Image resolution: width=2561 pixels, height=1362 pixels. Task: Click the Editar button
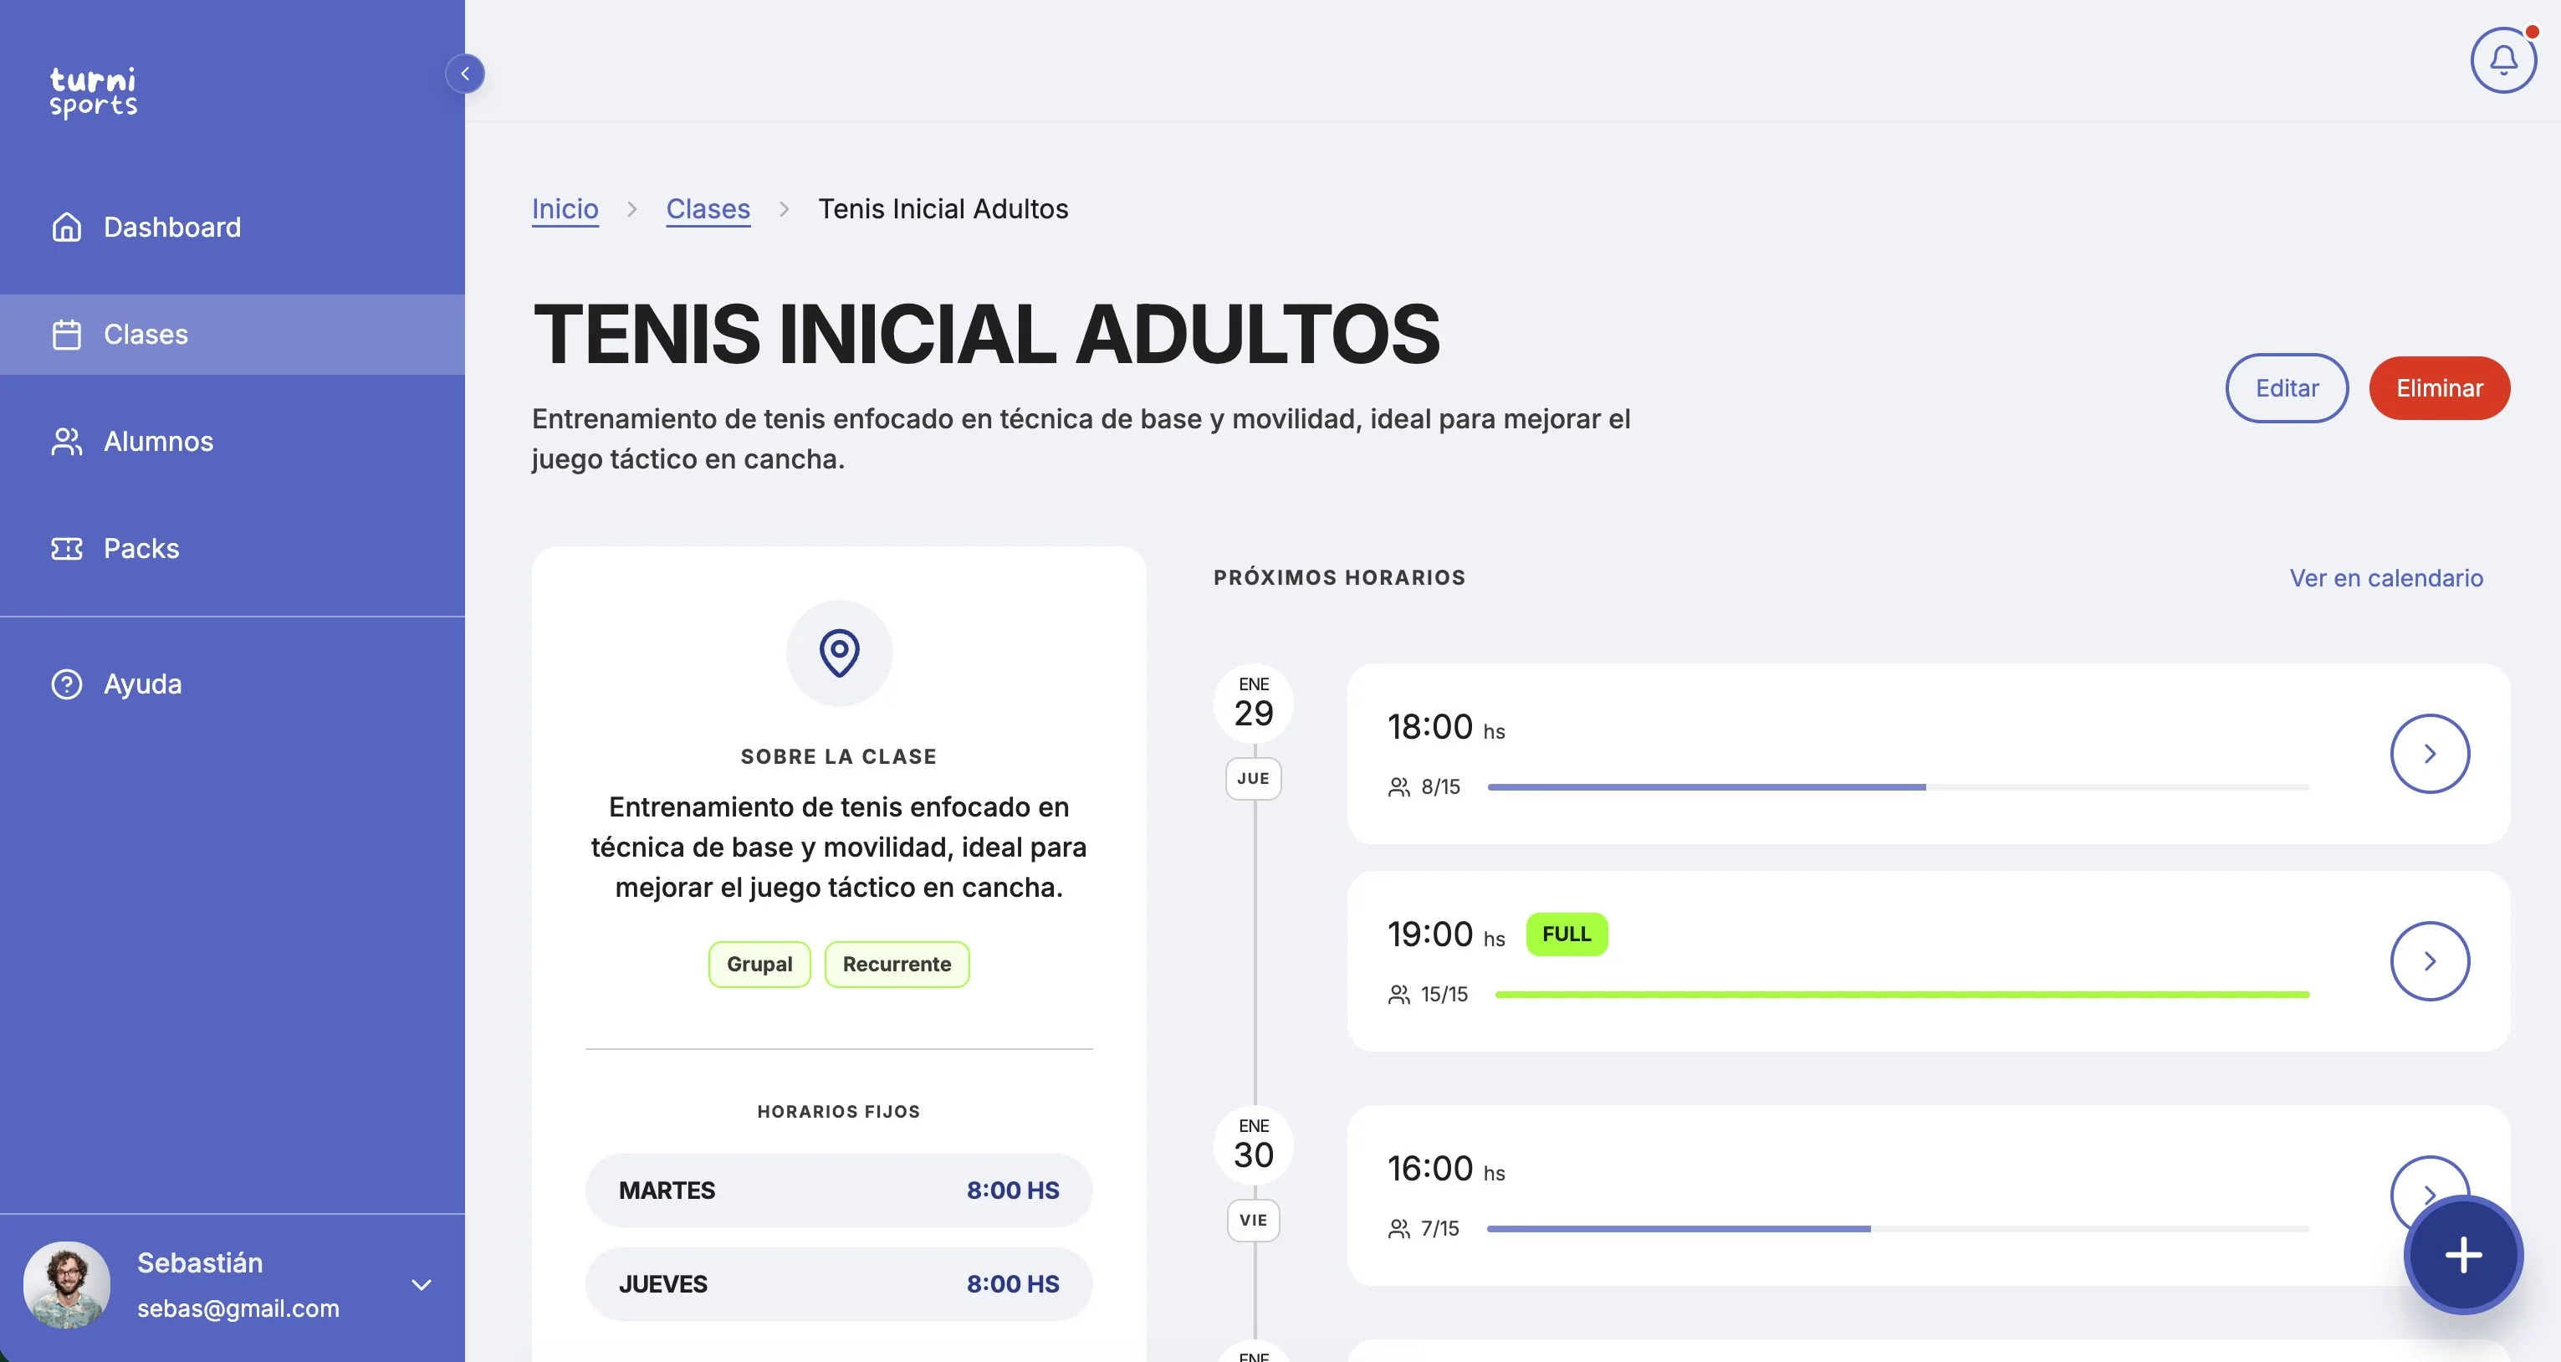[x=2287, y=387]
